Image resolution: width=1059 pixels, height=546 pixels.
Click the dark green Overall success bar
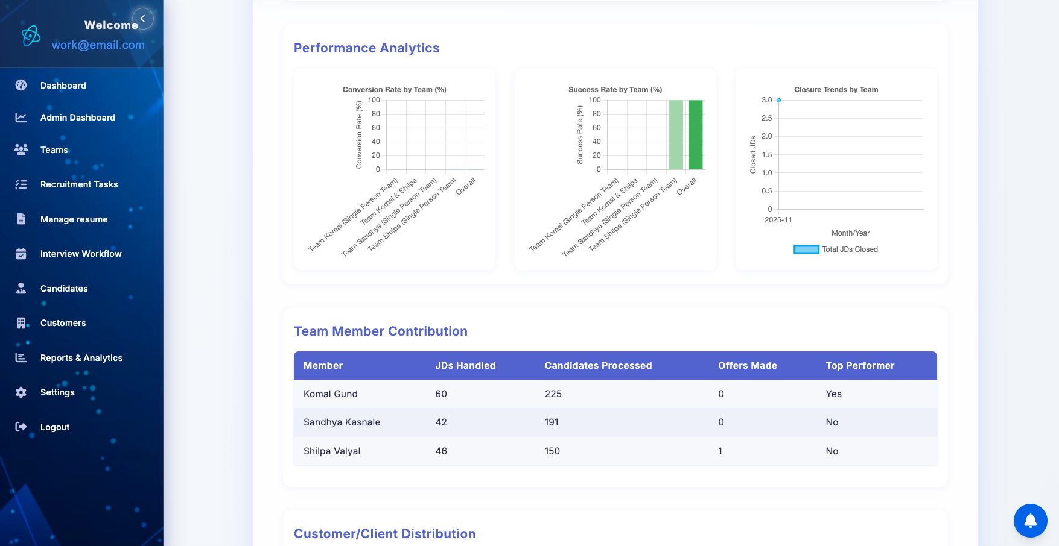coord(695,134)
